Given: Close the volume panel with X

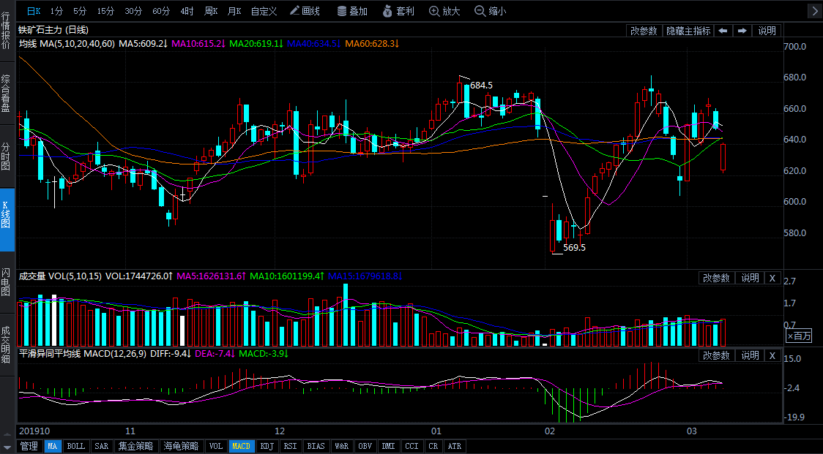Looking at the screenshot, I should [x=772, y=279].
